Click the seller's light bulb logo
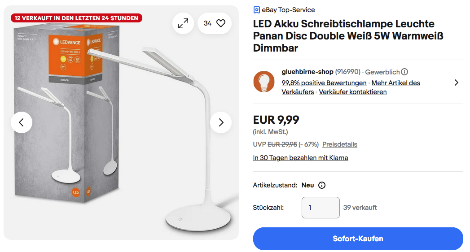This screenshot has width=470, height=252. (x=264, y=82)
